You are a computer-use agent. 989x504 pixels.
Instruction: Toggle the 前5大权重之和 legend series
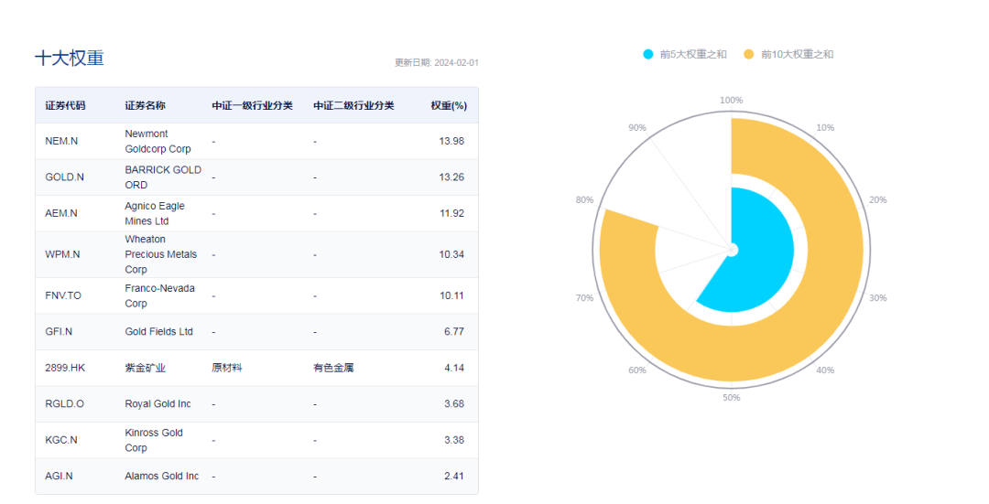click(x=684, y=54)
